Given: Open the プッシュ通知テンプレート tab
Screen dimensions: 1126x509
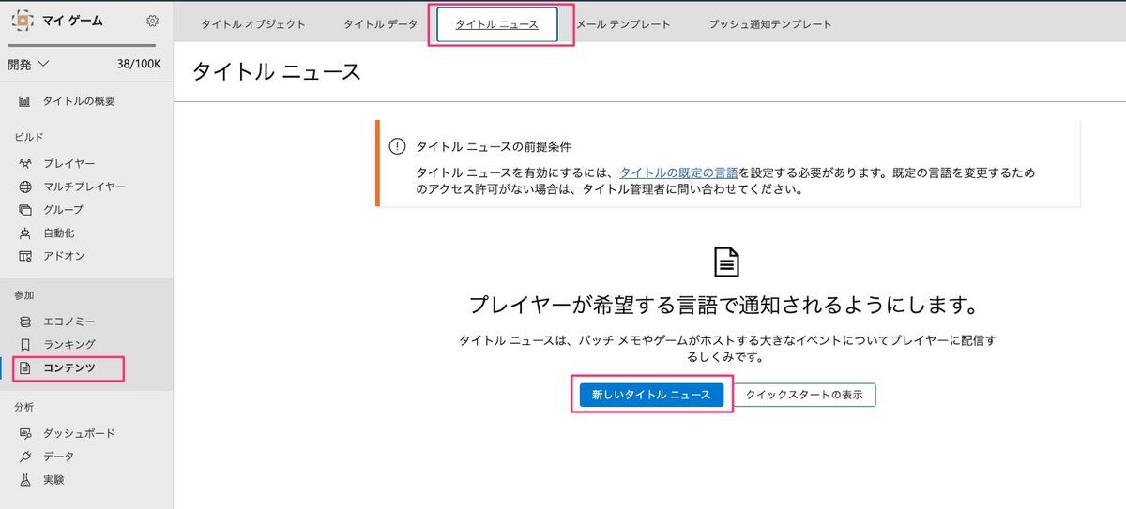Looking at the screenshot, I should click(x=770, y=24).
